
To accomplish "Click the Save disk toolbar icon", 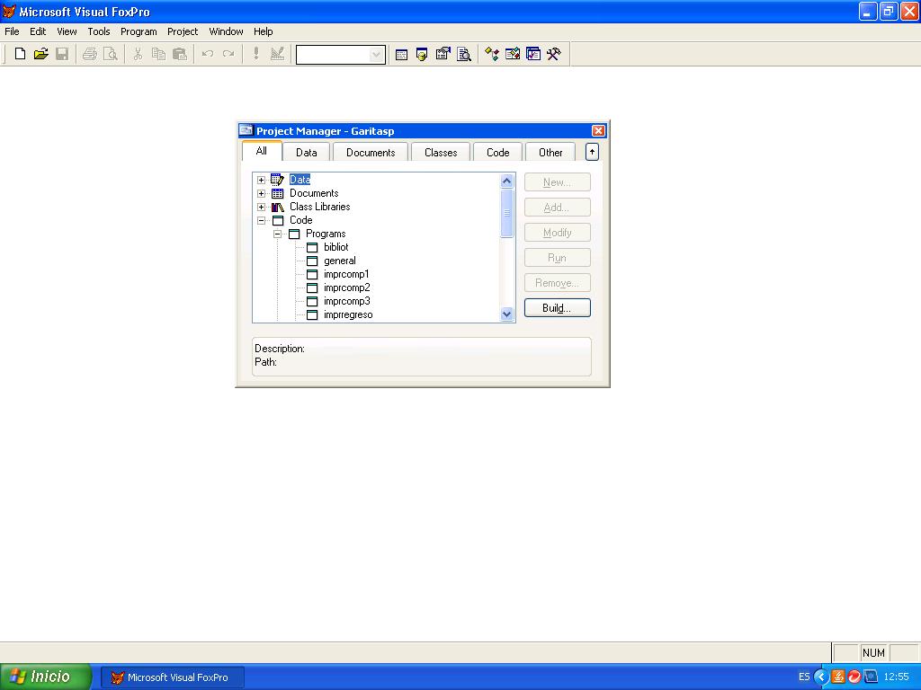I will click(62, 55).
